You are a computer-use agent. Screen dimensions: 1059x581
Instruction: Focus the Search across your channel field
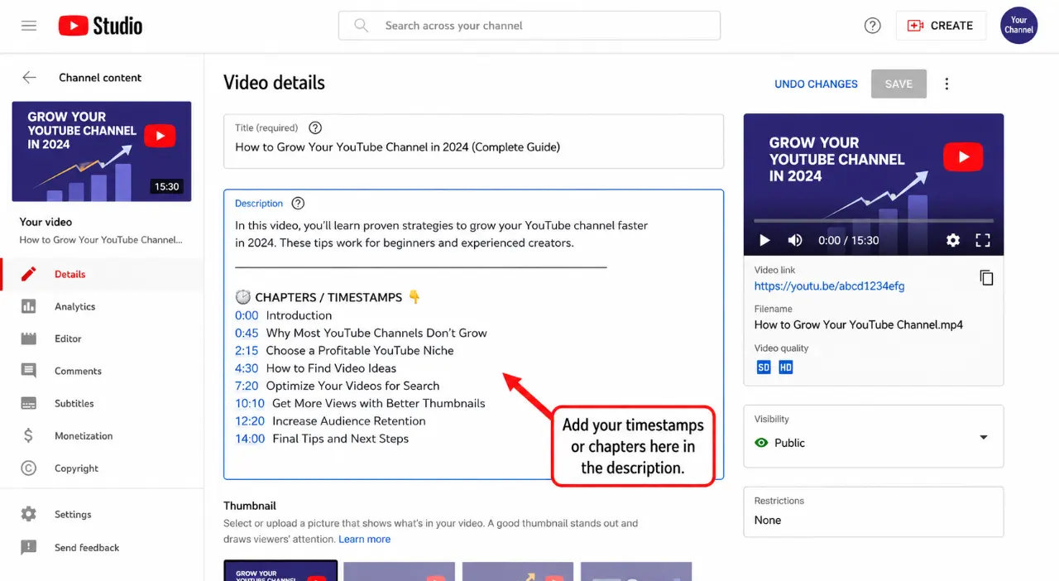[x=529, y=26]
